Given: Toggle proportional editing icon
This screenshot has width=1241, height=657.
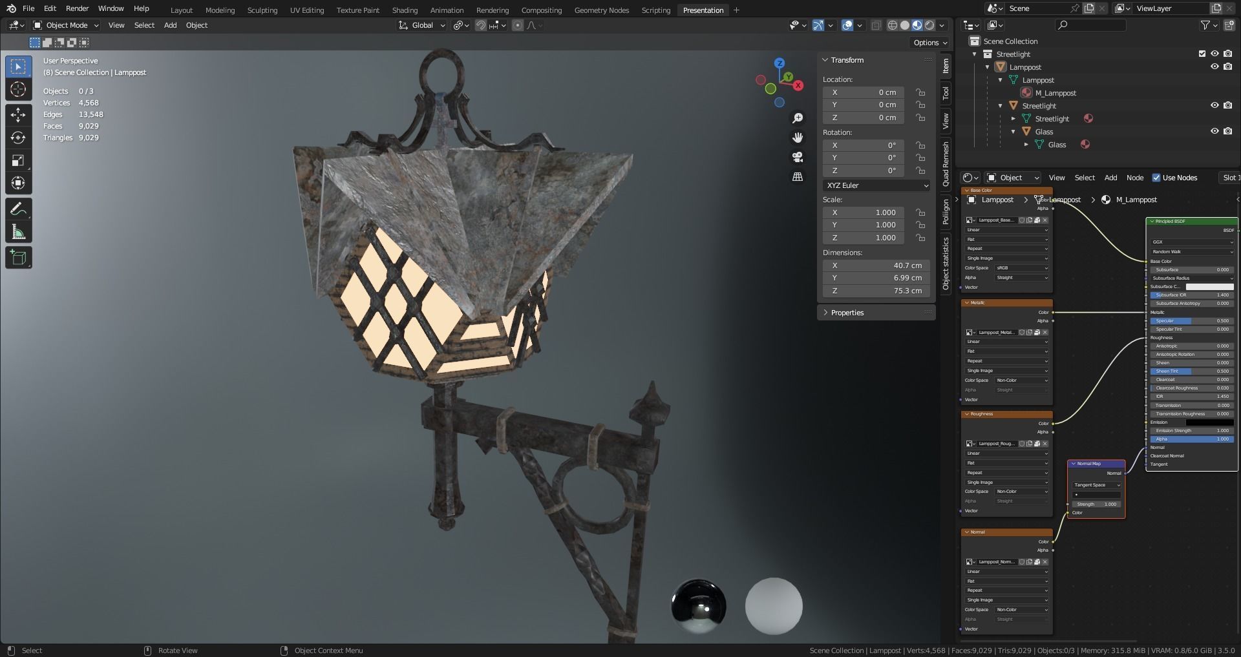Looking at the screenshot, I should click(517, 25).
